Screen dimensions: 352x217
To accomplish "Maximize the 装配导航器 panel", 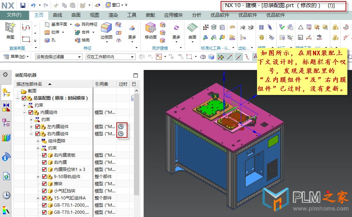I will tap(136, 75).
